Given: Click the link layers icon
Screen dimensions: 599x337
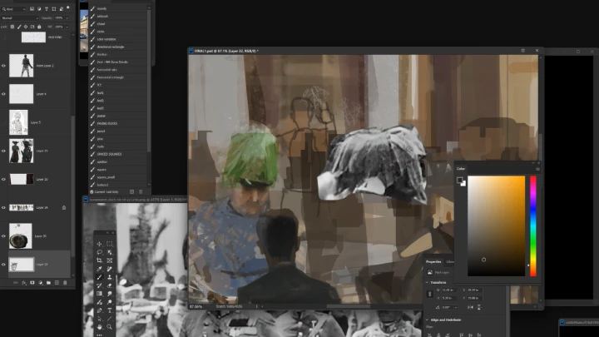Looking at the screenshot, I should point(16,283).
